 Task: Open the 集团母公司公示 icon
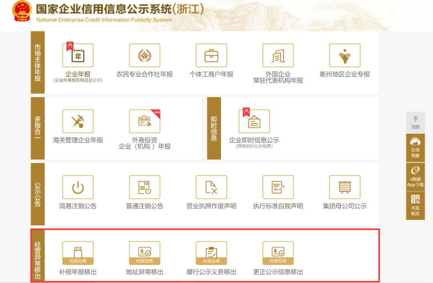(x=344, y=187)
